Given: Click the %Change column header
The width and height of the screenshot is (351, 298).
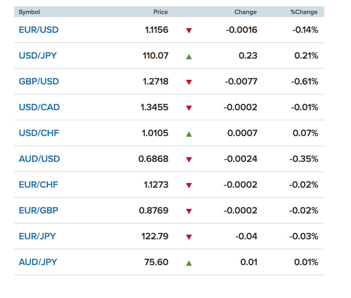Looking at the screenshot, I should pyautogui.click(x=304, y=12).
